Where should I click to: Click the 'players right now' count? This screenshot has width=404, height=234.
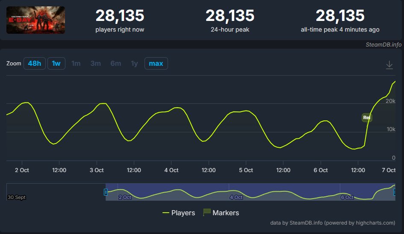click(x=120, y=16)
